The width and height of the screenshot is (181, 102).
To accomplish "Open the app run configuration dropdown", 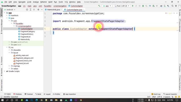I will [x=107, y=6].
